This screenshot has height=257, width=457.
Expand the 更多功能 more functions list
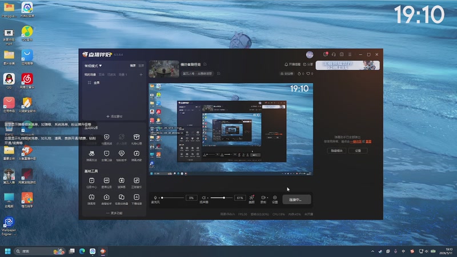click(114, 213)
